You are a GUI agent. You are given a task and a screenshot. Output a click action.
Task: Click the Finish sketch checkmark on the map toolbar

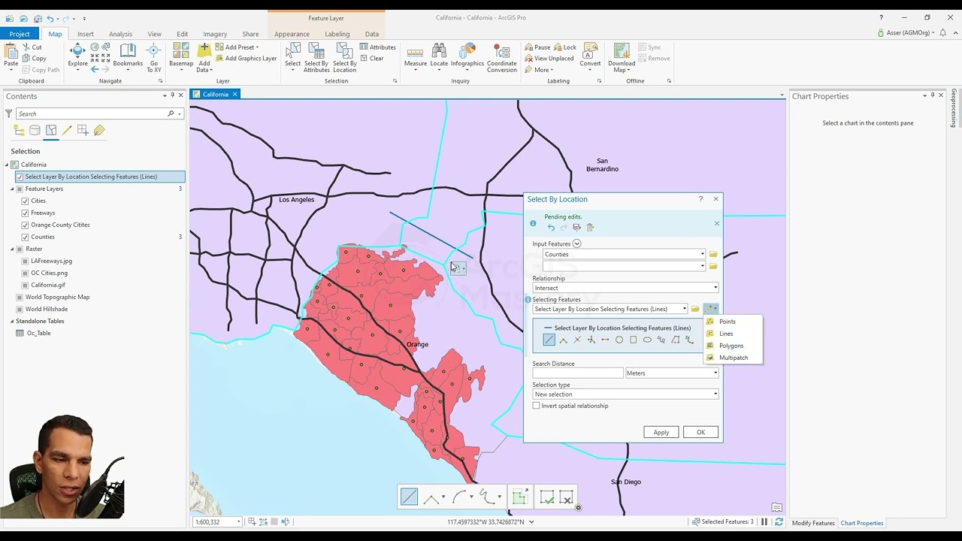coord(546,497)
